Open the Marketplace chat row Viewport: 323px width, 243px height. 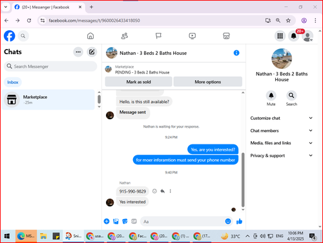[48, 100]
